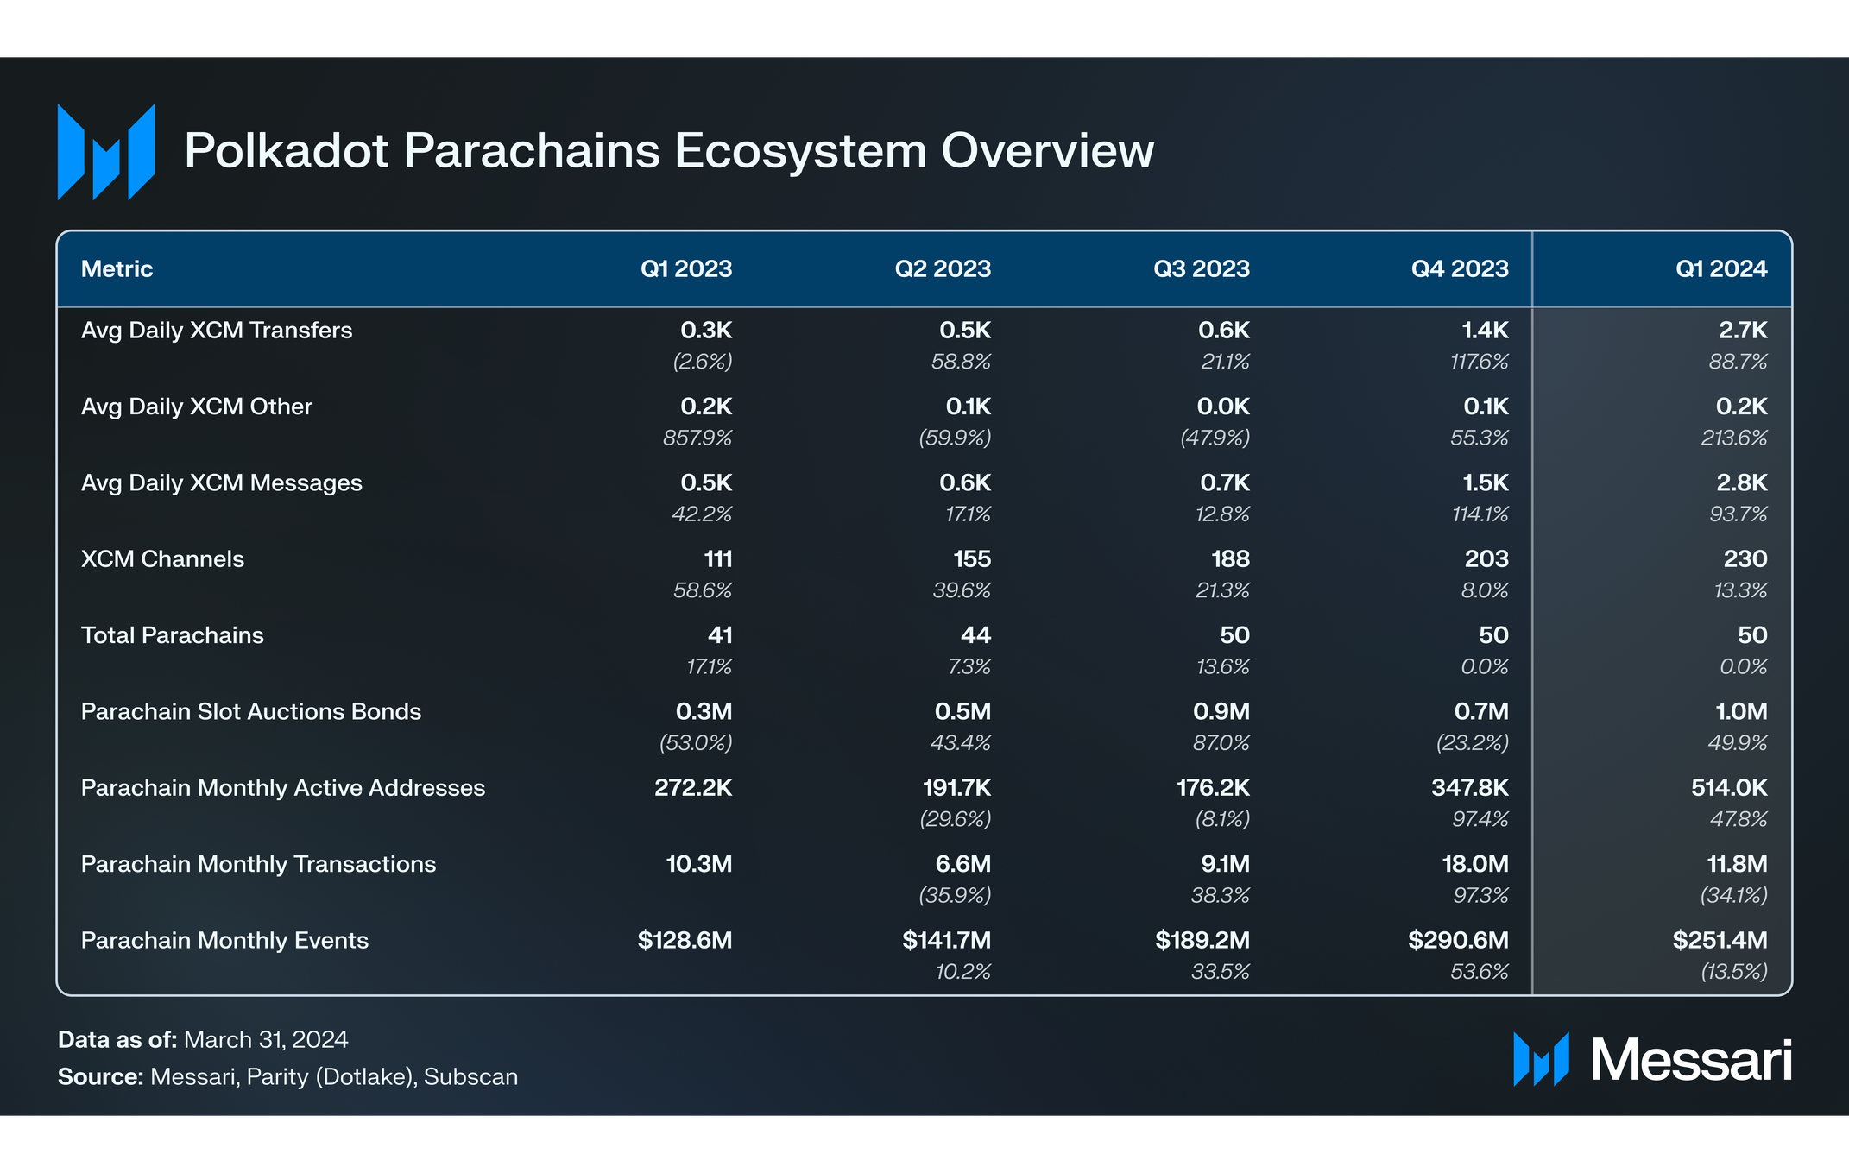Viewport: 1849px width, 1173px height.
Task: Click the 'Messari' wordmark in the footer
Action: coord(1692,1059)
